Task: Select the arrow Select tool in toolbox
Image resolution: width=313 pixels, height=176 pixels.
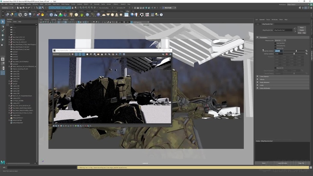Action: 3,21
